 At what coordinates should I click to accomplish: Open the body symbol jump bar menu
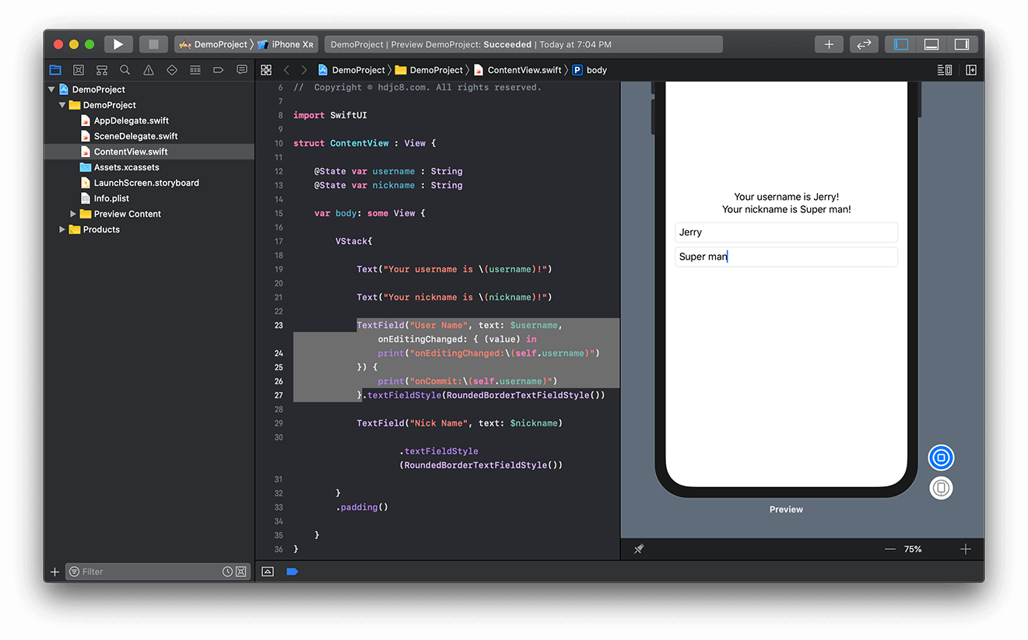(589, 70)
